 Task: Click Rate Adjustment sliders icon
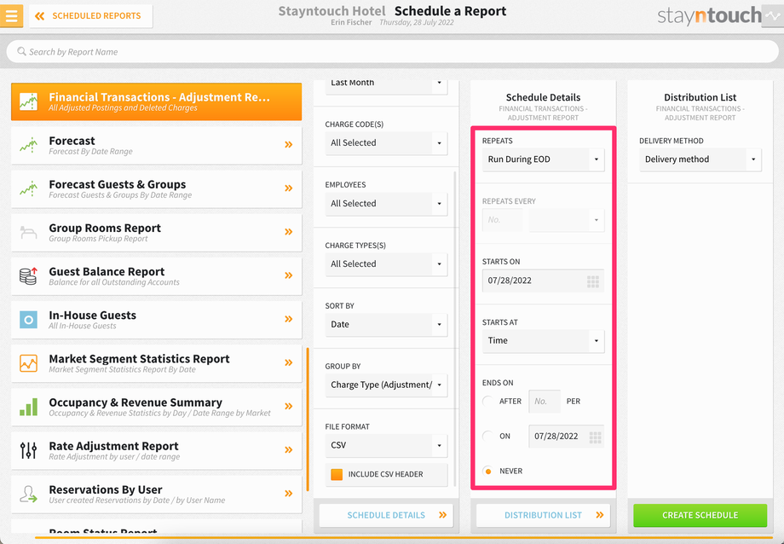(x=28, y=450)
